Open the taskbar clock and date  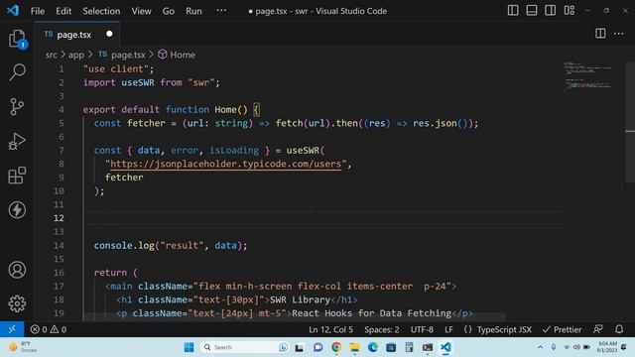(x=606, y=347)
